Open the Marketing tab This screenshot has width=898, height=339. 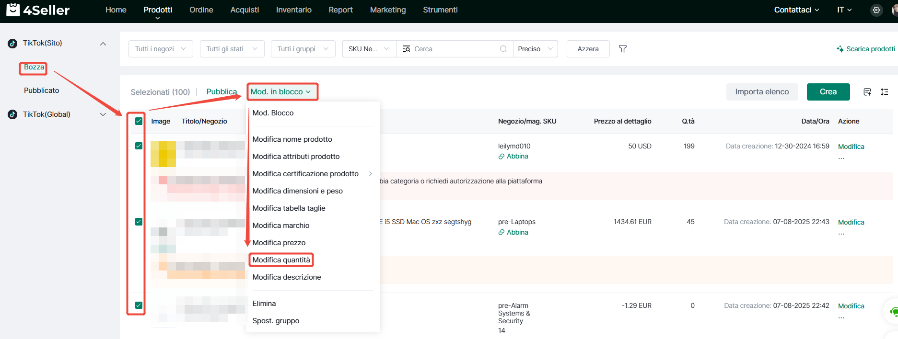pyautogui.click(x=388, y=10)
